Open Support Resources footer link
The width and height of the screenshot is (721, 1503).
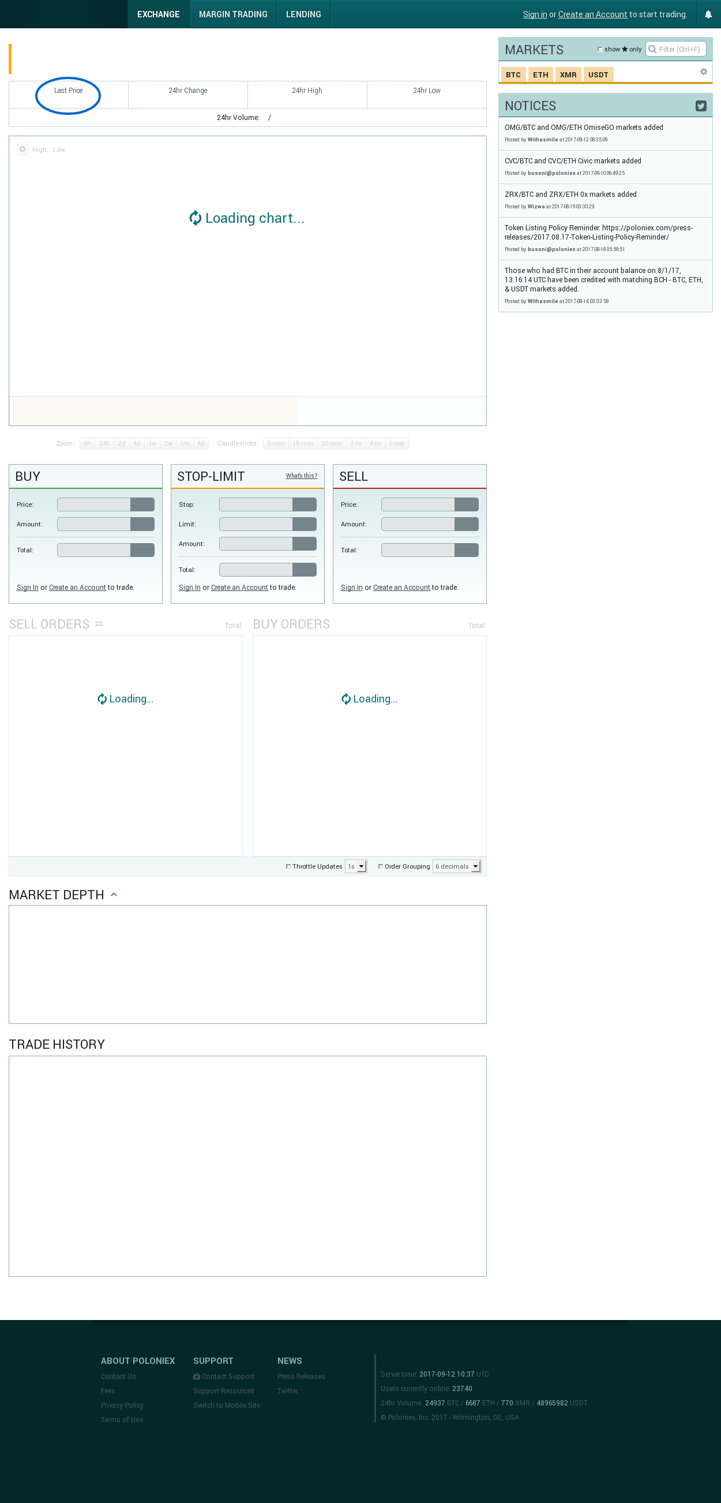(x=224, y=1391)
